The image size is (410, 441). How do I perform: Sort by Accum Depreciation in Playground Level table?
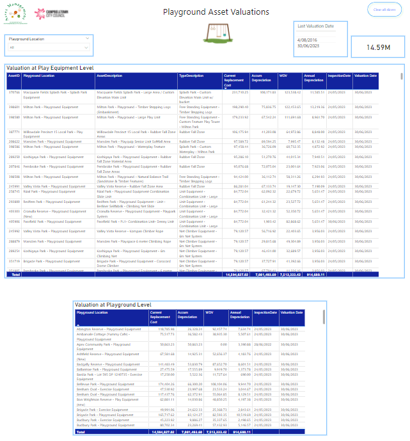point(187,315)
